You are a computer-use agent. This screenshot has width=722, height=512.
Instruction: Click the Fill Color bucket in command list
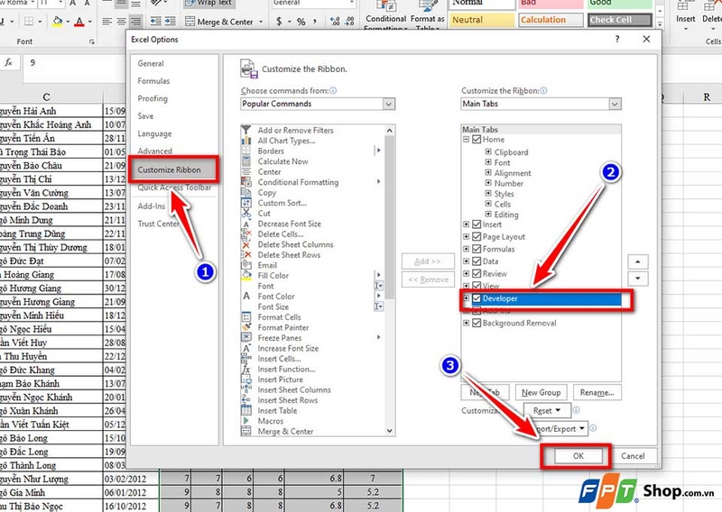click(x=246, y=276)
